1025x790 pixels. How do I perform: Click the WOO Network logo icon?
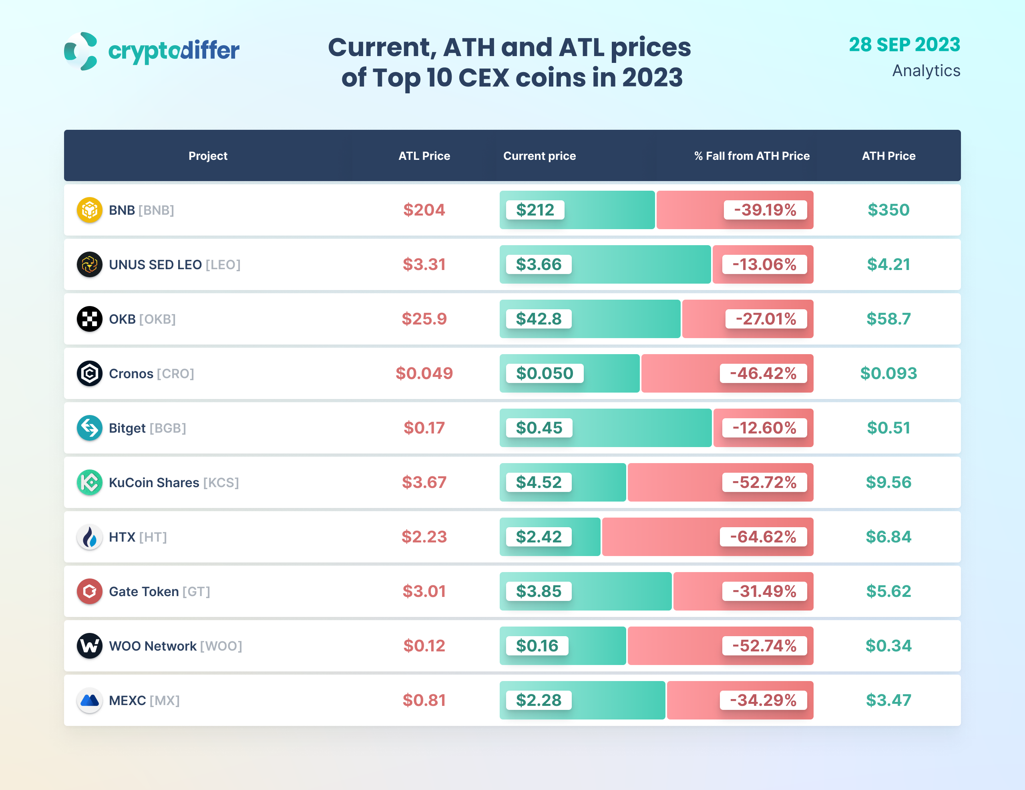tap(89, 646)
